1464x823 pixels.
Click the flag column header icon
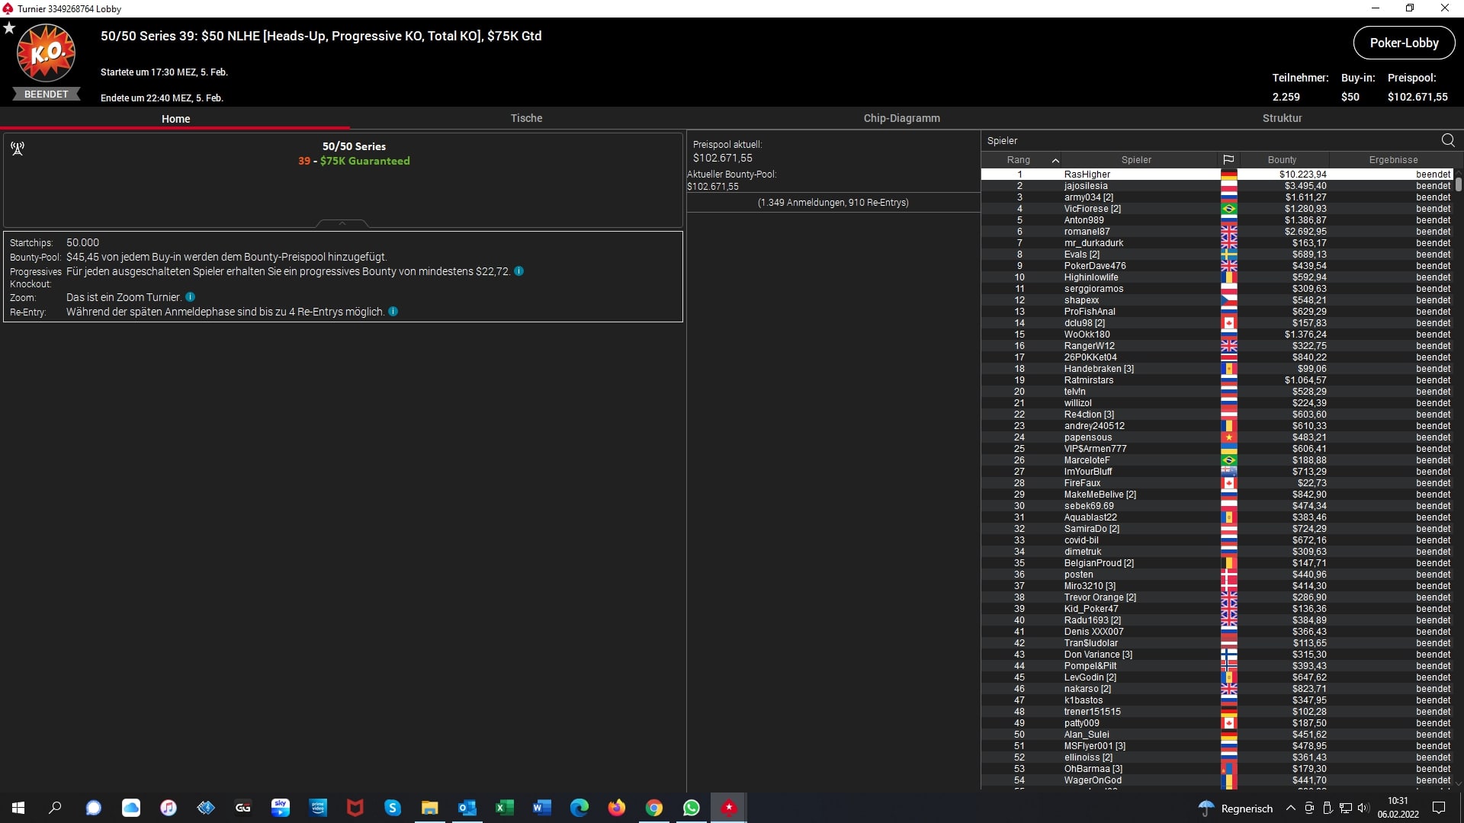click(1228, 160)
